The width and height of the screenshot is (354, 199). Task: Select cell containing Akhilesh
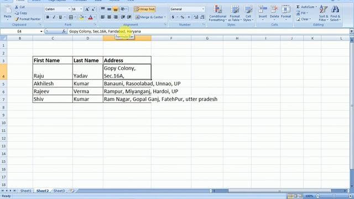(x=53, y=83)
